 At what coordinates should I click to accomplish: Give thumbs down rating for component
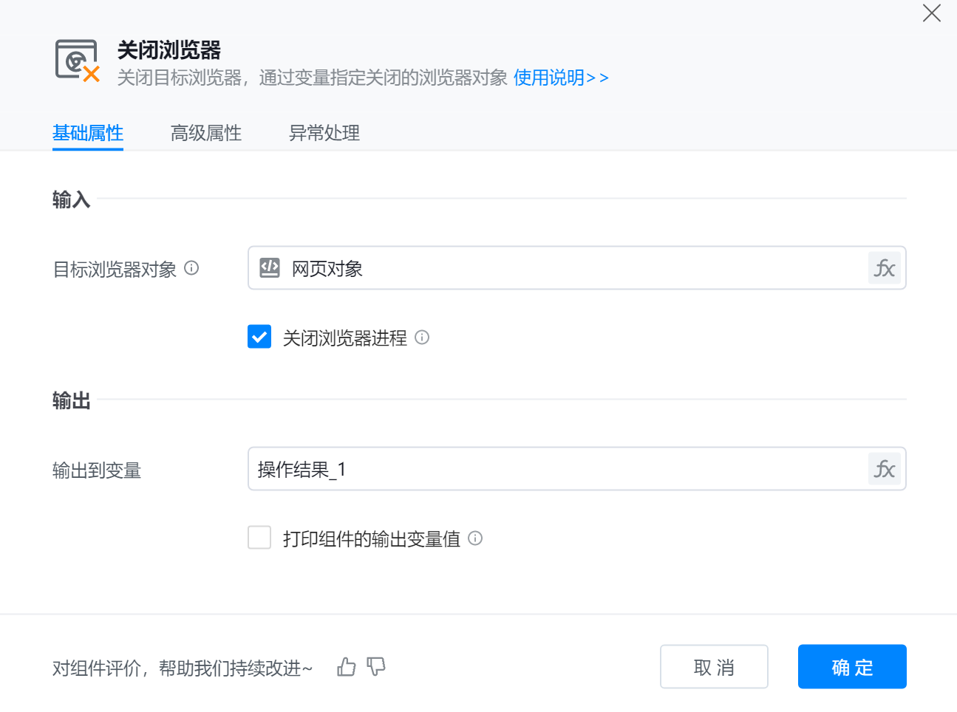376,668
